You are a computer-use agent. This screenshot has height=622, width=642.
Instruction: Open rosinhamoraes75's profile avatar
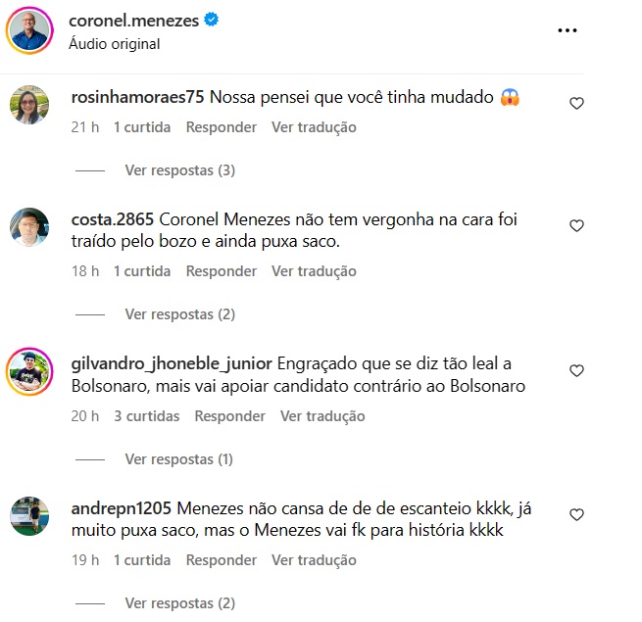click(x=29, y=105)
